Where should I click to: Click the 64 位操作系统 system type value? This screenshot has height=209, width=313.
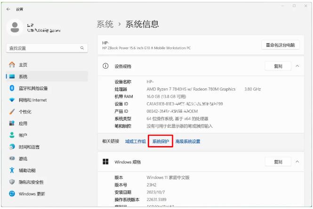pyautogui.click(x=177, y=119)
